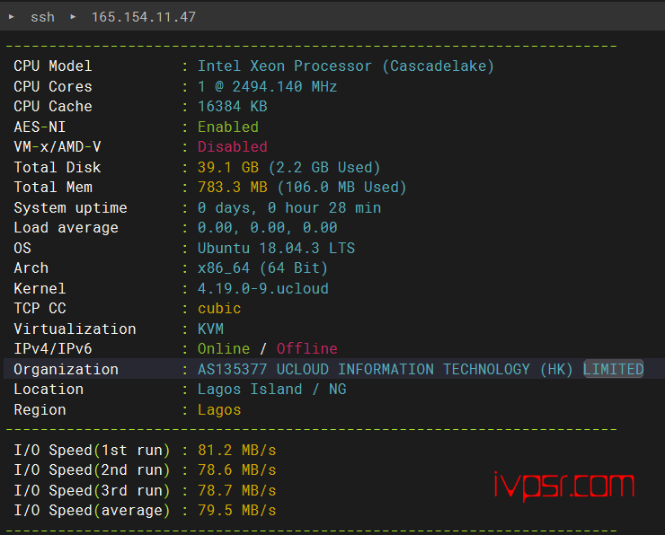Click the Arch value x86_64 (64 Bit)
This screenshot has height=535, width=665.
(262, 268)
